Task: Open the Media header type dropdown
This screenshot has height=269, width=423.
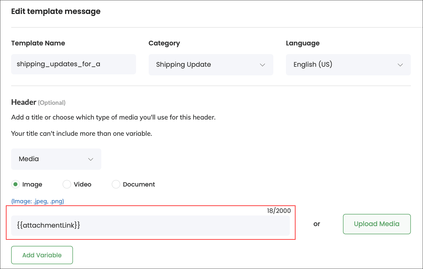Action: click(56, 159)
